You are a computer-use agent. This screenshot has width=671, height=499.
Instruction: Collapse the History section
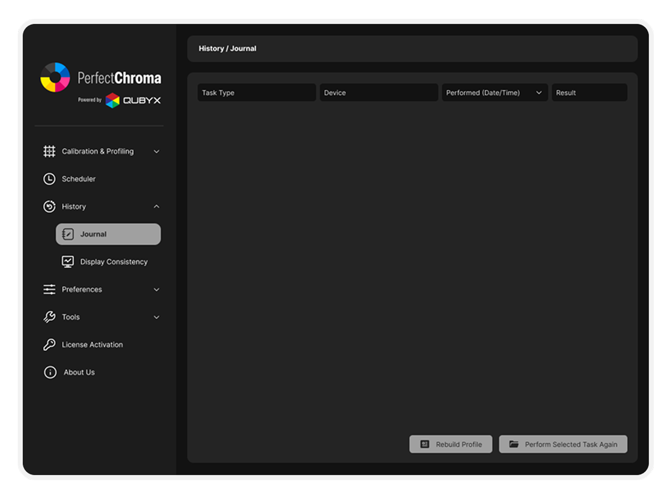(156, 206)
